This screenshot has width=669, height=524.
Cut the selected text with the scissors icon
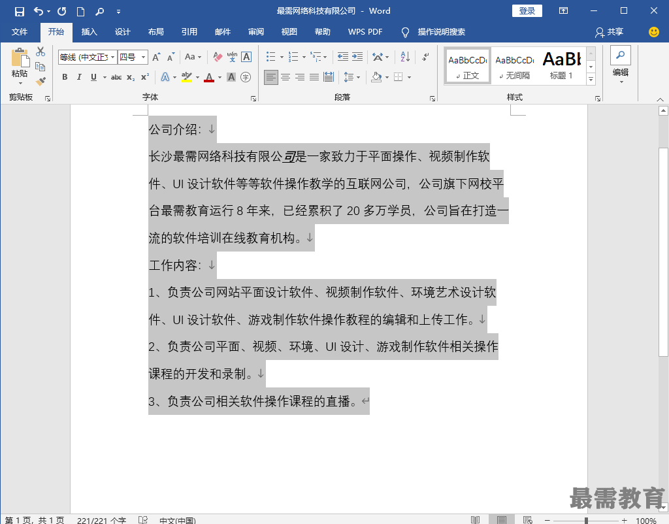click(41, 52)
